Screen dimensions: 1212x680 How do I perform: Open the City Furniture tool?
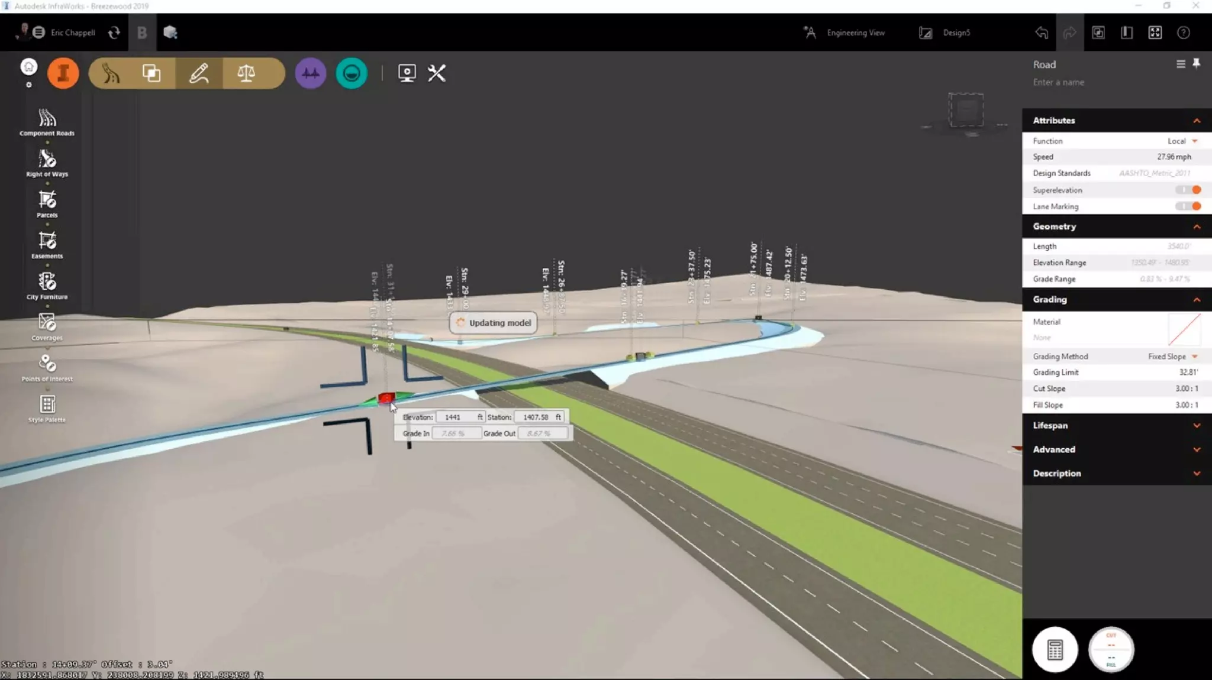click(x=47, y=286)
